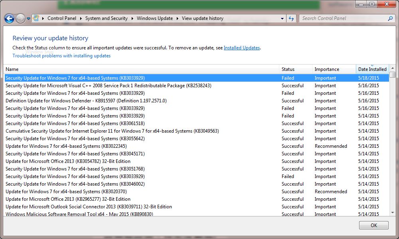Expand arrow after Windows Update breadcrumb
The image size is (399, 239).
(x=178, y=19)
